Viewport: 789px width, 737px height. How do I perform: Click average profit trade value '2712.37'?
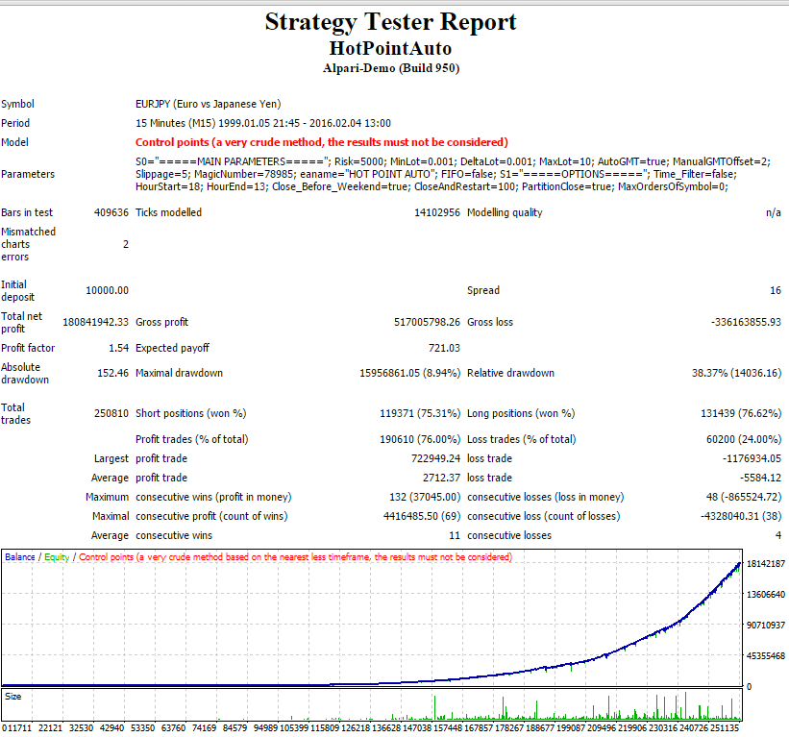click(441, 478)
